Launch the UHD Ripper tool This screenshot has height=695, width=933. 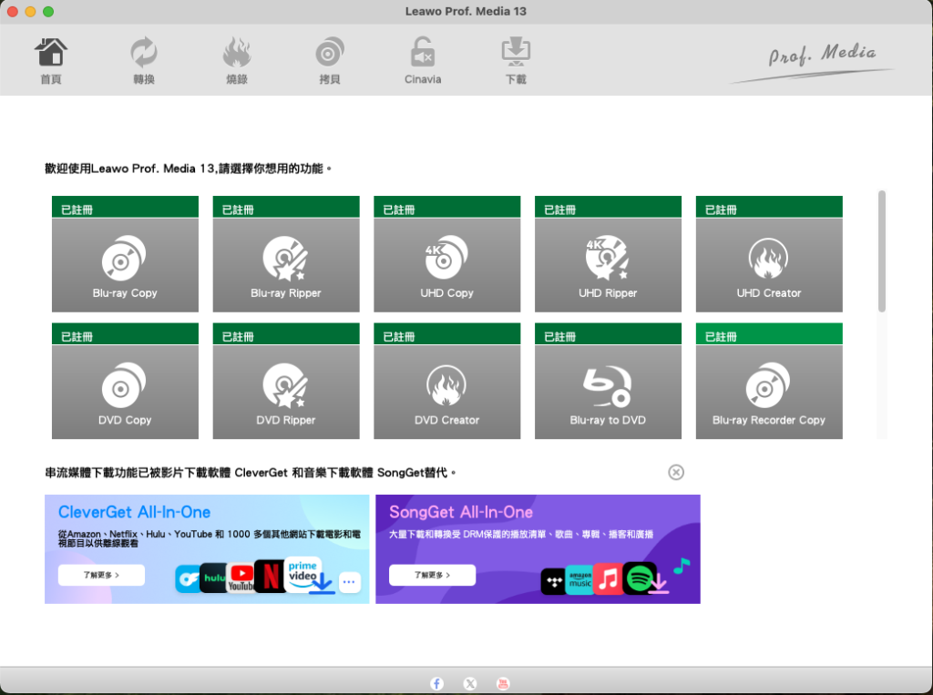tap(608, 264)
